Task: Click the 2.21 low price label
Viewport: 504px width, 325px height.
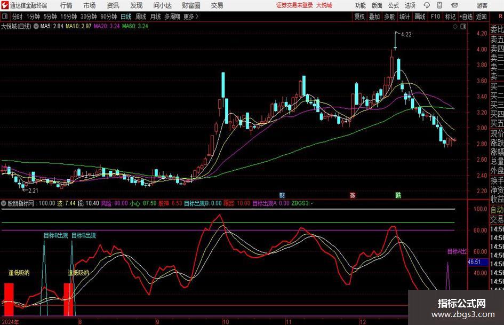Action: (x=33, y=191)
